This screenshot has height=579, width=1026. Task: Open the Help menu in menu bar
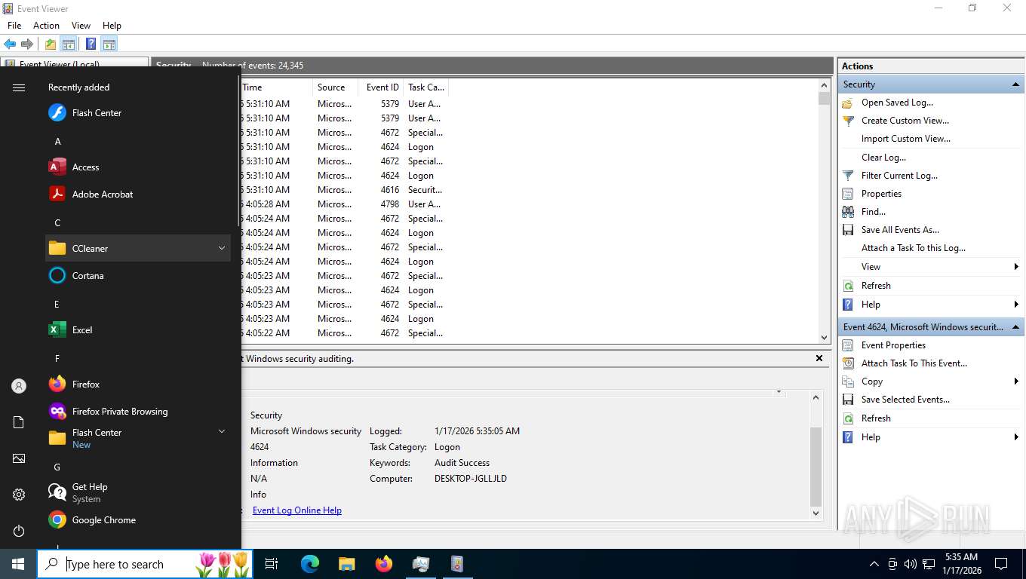pos(112,26)
